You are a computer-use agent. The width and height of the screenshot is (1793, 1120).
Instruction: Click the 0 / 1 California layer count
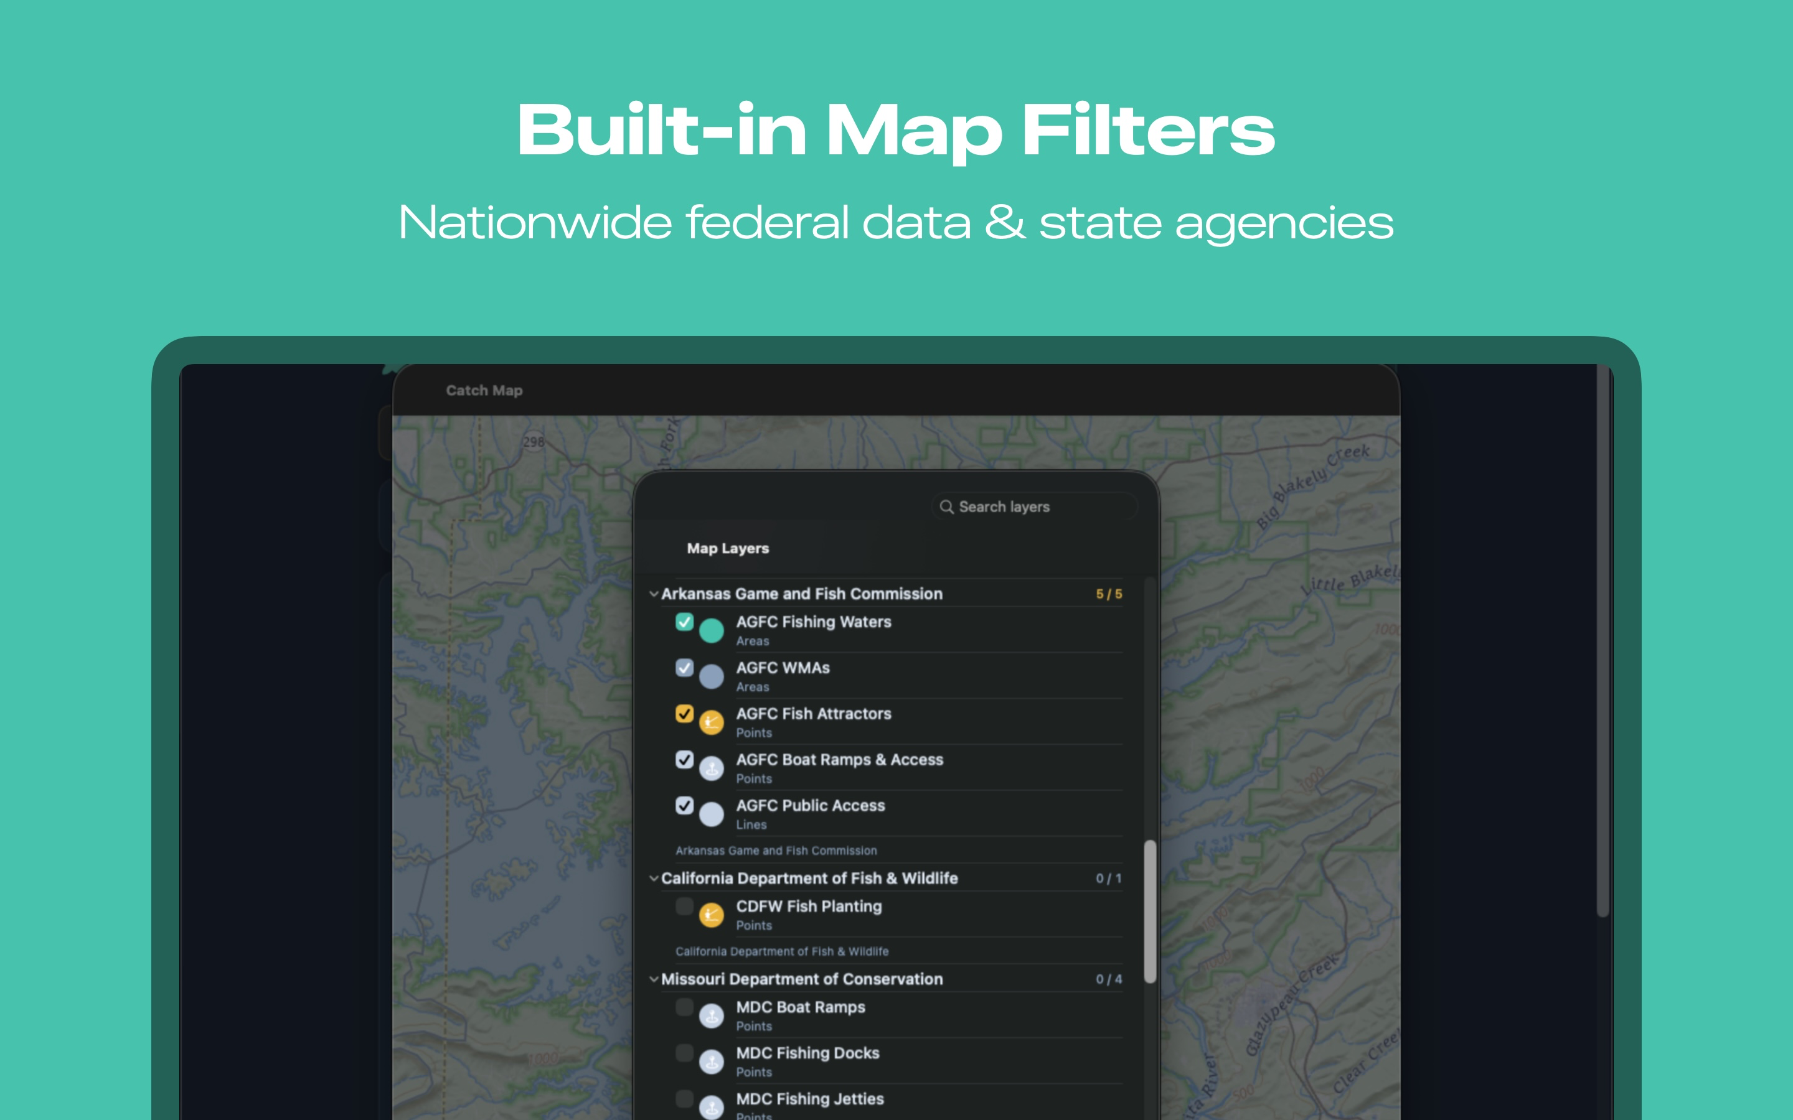(x=1109, y=879)
